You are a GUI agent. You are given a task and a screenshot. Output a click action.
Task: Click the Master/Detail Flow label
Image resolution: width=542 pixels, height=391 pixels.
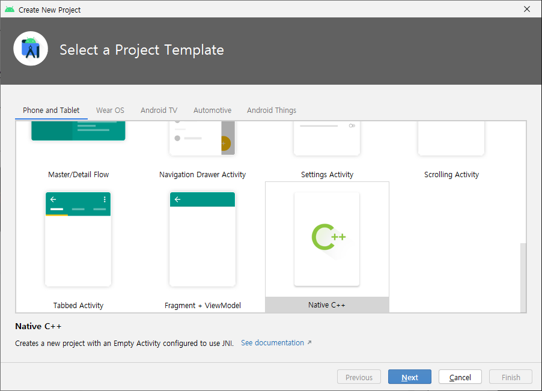coord(79,174)
